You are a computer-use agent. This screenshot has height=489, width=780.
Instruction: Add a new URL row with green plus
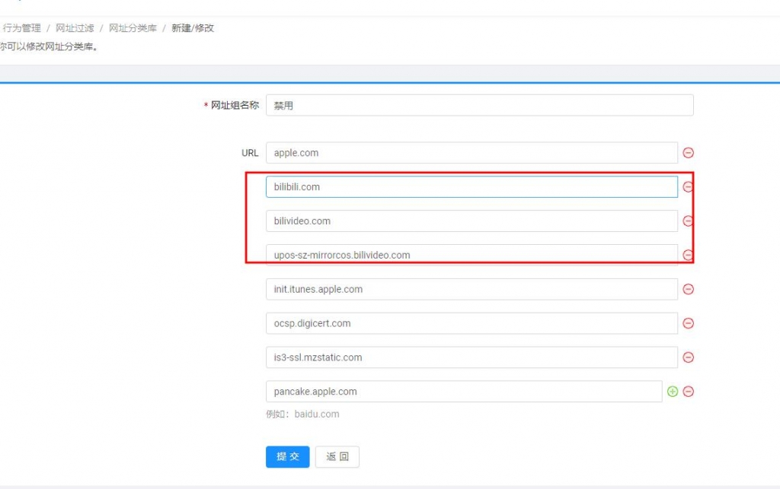673,392
